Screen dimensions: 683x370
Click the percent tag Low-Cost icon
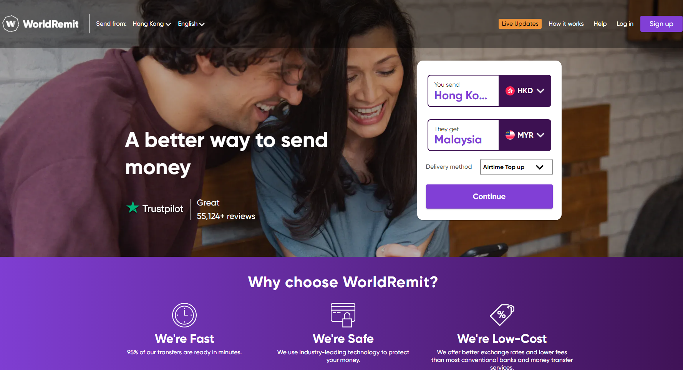pos(502,315)
